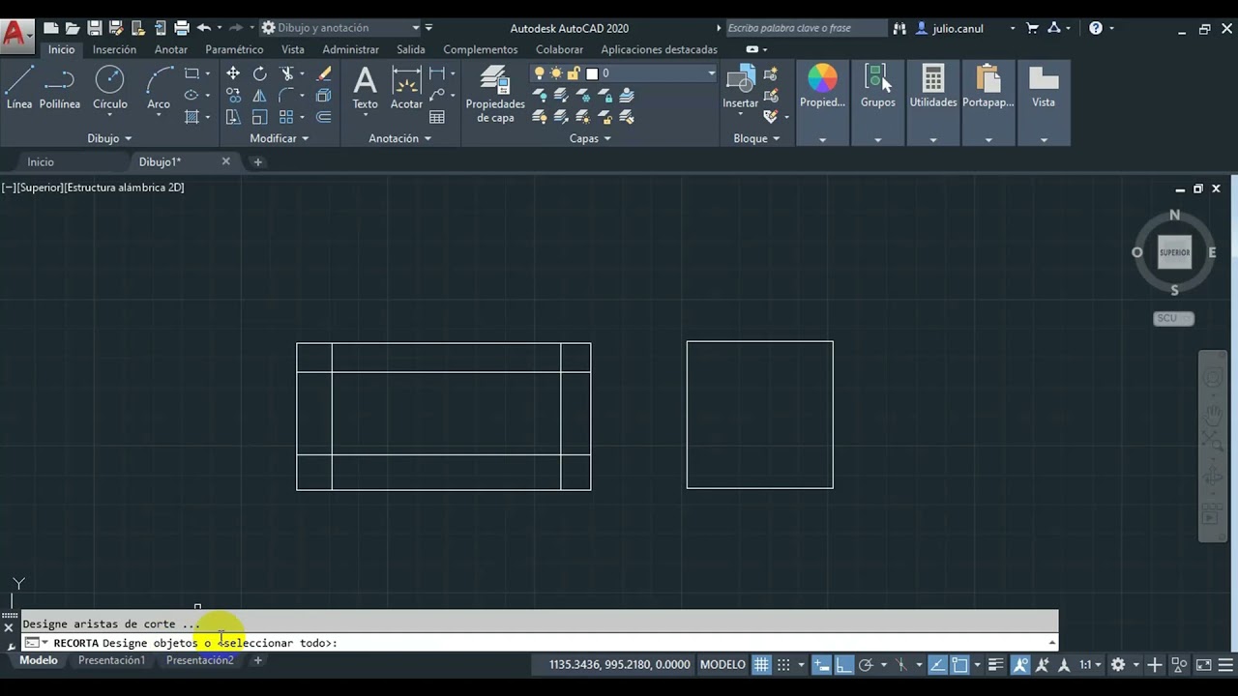Toggle polar tracking in status bar

866,664
